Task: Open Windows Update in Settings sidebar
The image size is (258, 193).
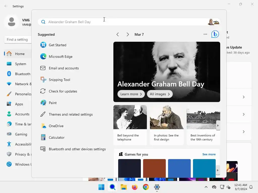Action: coord(18,164)
